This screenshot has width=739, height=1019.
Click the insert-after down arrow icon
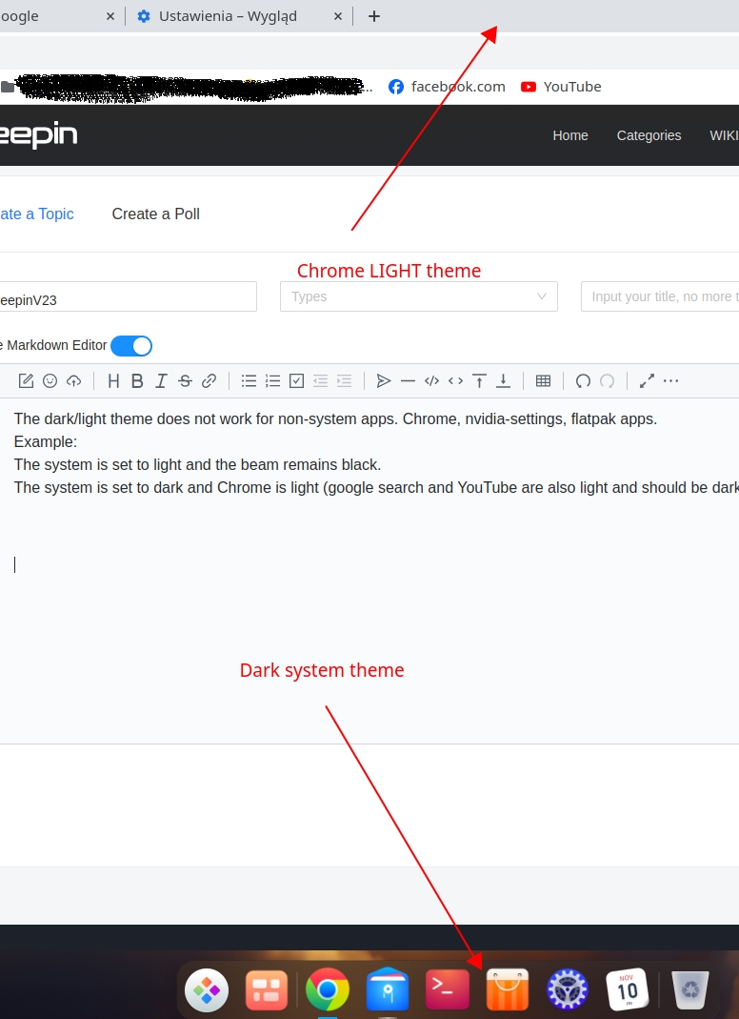(x=503, y=381)
